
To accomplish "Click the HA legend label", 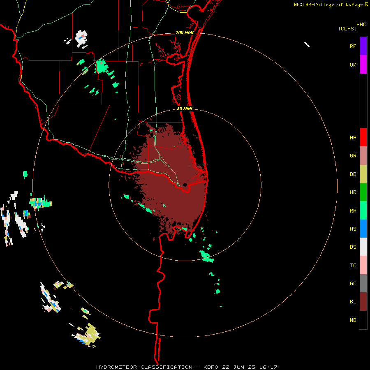I will [x=353, y=138].
